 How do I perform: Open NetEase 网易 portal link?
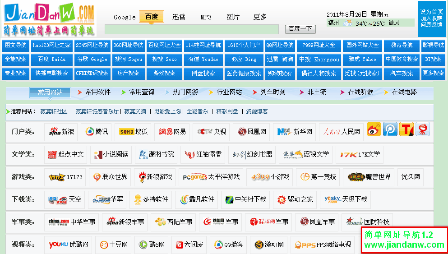[x=172, y=132]
